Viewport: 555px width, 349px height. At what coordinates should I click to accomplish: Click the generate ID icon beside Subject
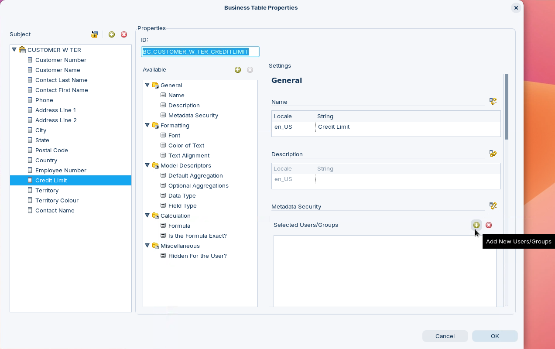94,34
